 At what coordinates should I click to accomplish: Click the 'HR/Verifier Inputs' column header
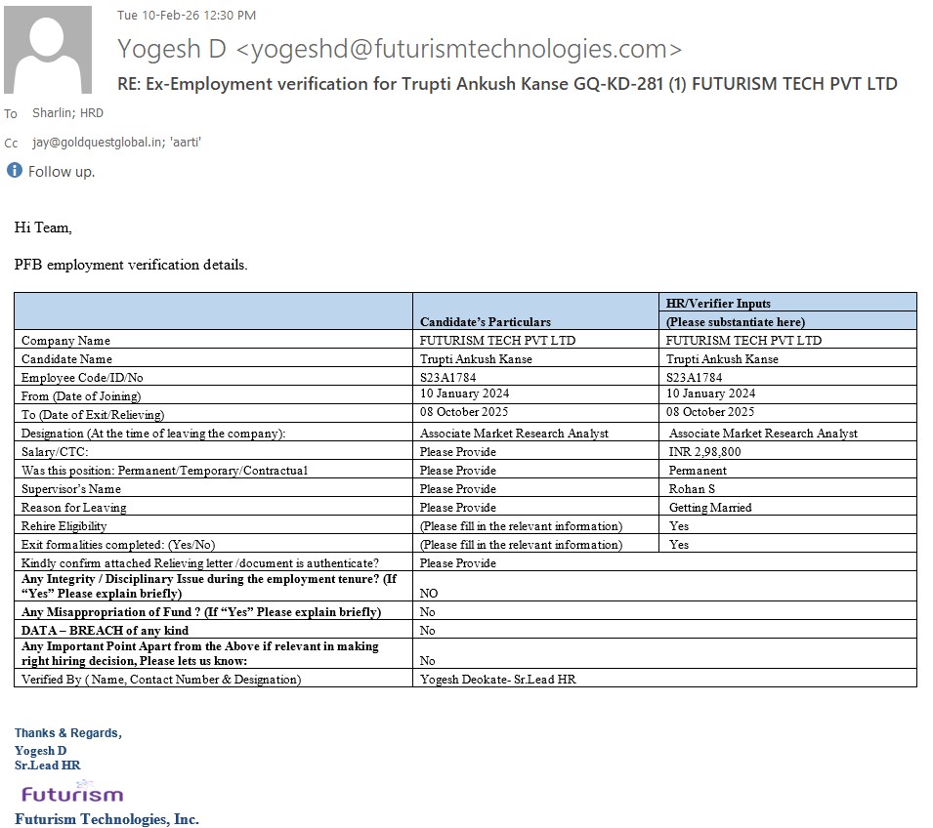(718, 304)
